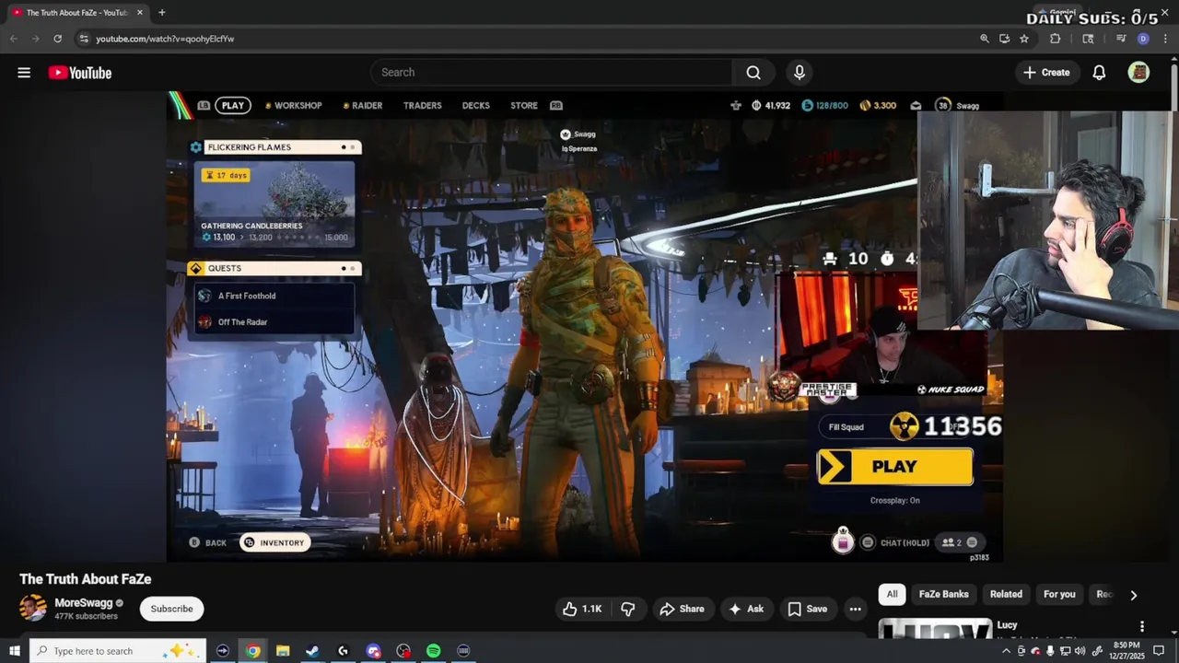1179x663 pixels.
Task: Select the All filter chip
Action: coord(892,595)
